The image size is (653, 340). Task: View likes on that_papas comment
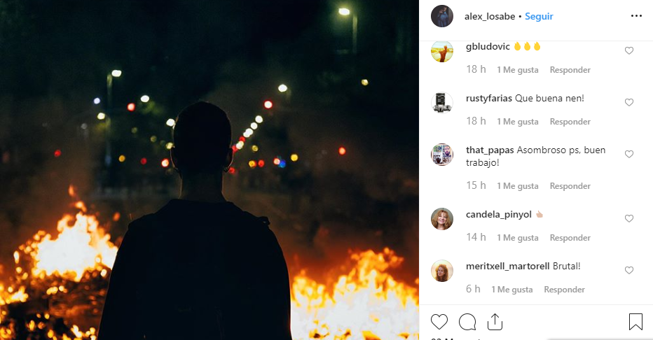[x=518, y=186]
